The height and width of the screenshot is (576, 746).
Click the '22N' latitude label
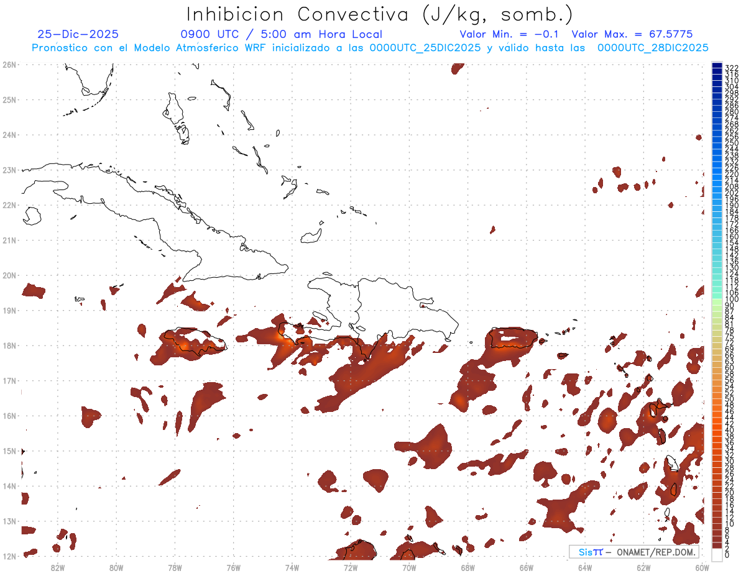tap(9, 205)
